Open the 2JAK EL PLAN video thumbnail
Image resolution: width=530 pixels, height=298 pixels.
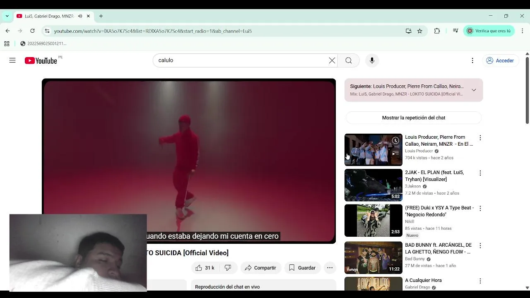(x=373, y=185)
